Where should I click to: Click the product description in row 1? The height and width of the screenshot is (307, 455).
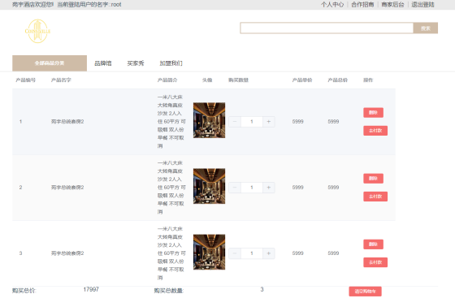point(171,121)
